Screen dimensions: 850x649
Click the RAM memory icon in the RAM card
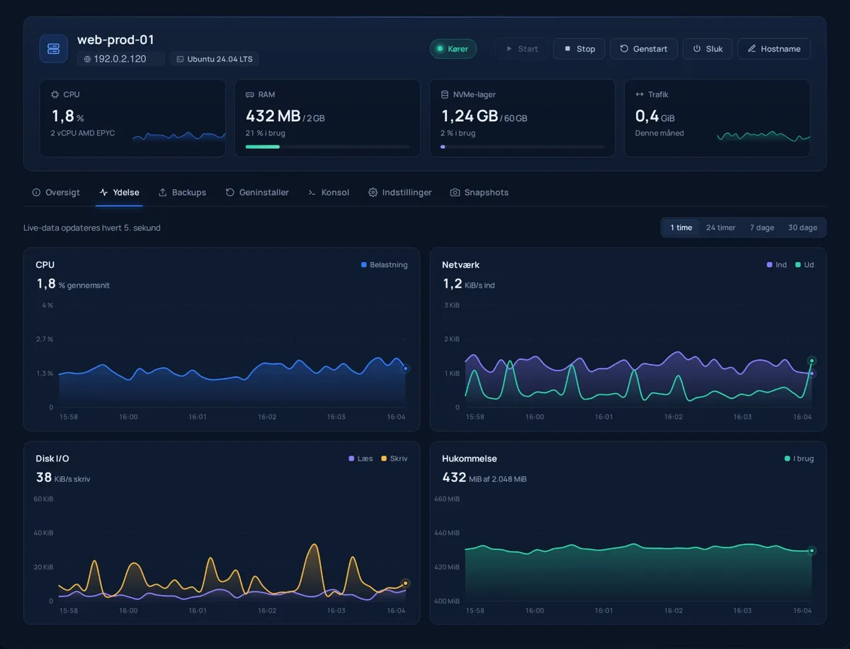click(x=249, y=94)
